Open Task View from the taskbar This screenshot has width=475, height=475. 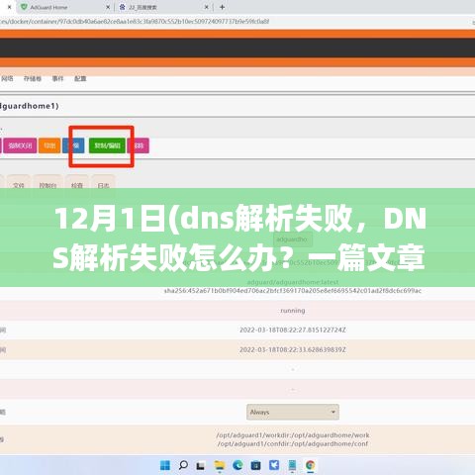point(201,466)
